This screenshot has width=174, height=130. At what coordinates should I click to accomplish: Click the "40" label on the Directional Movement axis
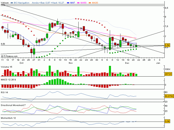(166, 106)
